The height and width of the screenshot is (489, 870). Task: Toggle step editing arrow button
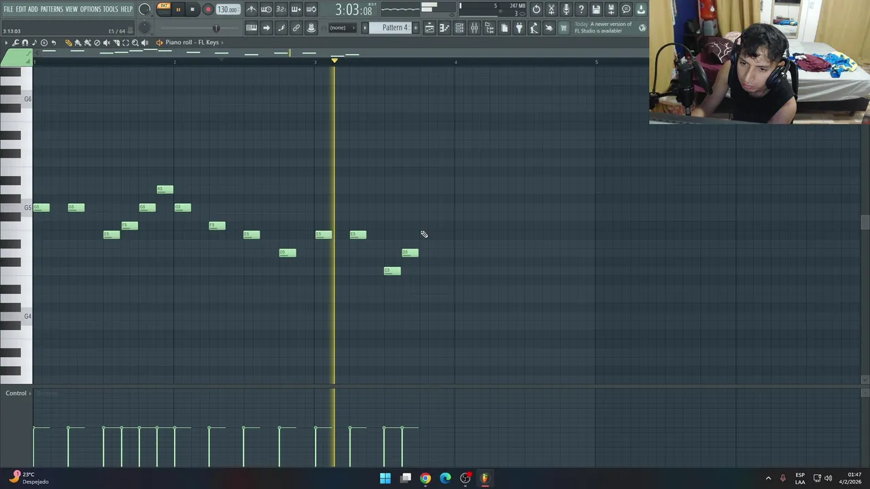(266, 28)
